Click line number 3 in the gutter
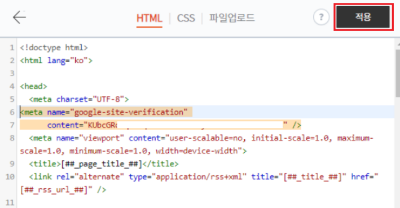400x208 pixels. [12, 73]
